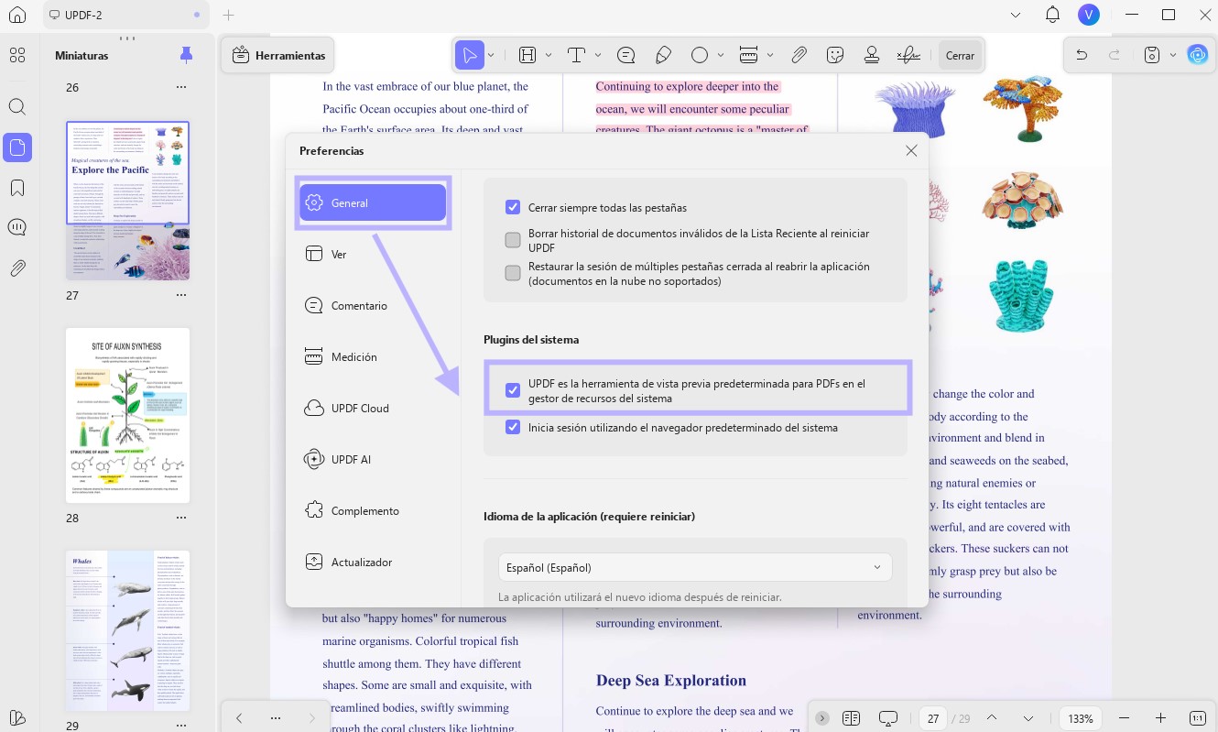Toggle UPDF default PDF preview tool checkbox
This screenshot has width=1218, height=732.
pyautogui.click(x=513, y=390)
